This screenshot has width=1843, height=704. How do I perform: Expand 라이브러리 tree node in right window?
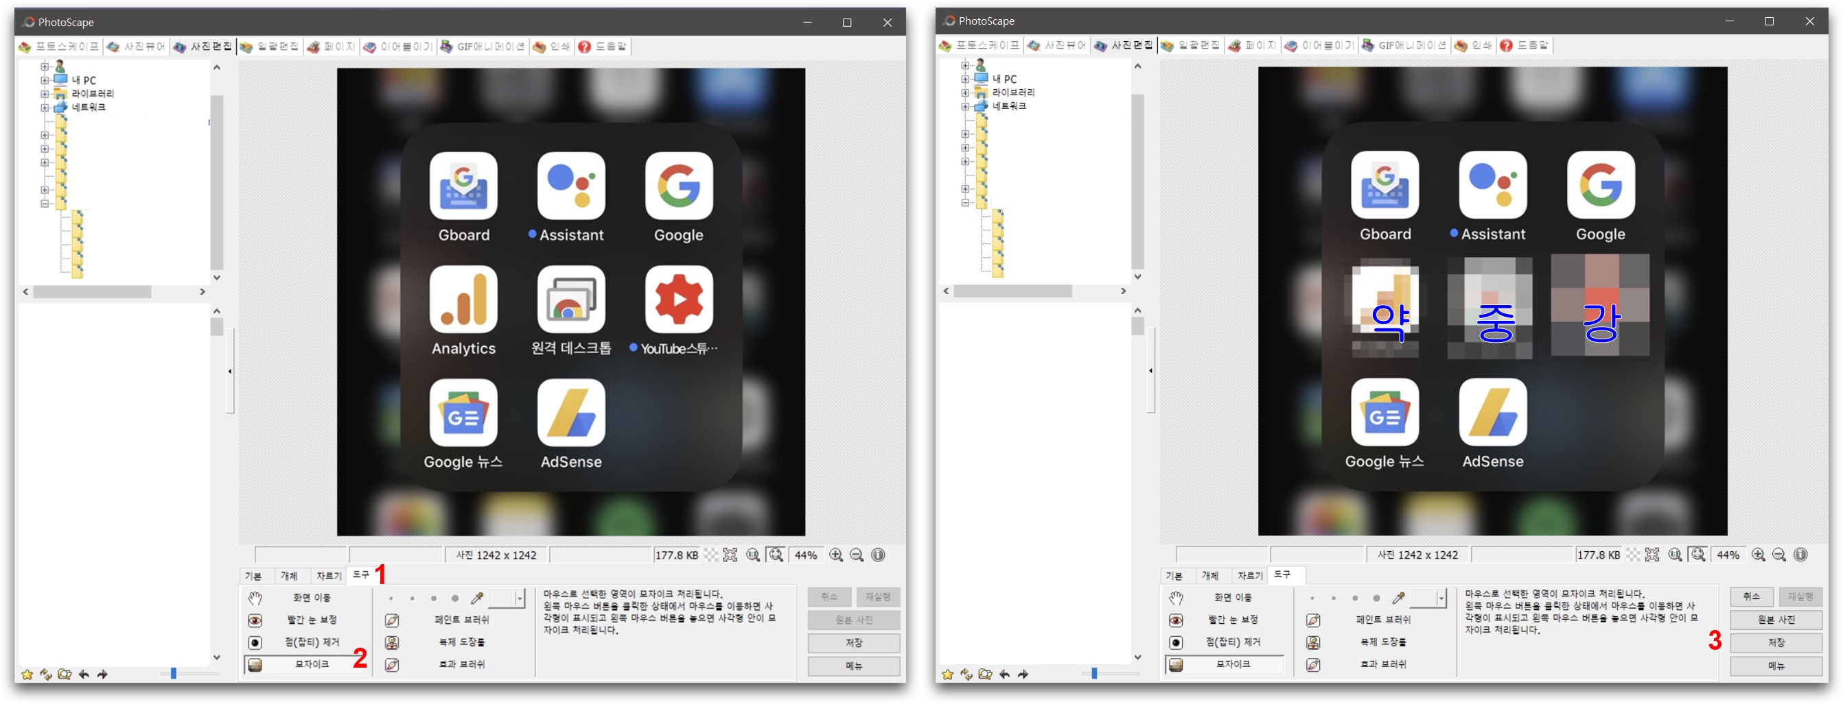click(x=965, y=93)
